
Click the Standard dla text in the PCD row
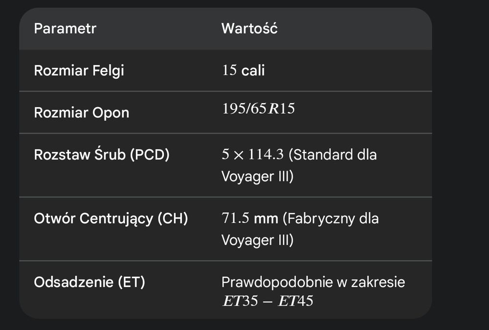(x=333, y=155)
